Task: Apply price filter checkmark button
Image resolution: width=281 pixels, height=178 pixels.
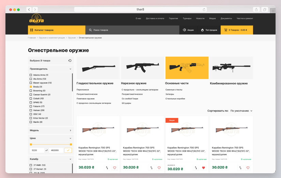Action: coord(68,150)
